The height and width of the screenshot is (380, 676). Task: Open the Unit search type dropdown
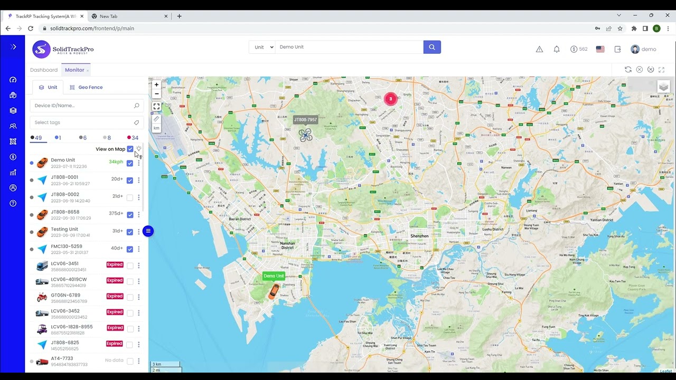[262, 47]
